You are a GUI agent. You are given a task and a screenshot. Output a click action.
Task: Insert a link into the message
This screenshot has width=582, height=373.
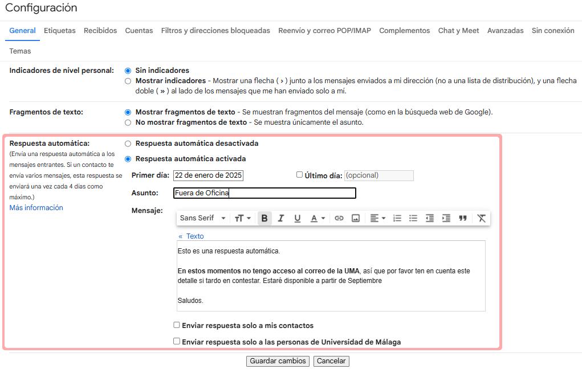tap(339, 218)
